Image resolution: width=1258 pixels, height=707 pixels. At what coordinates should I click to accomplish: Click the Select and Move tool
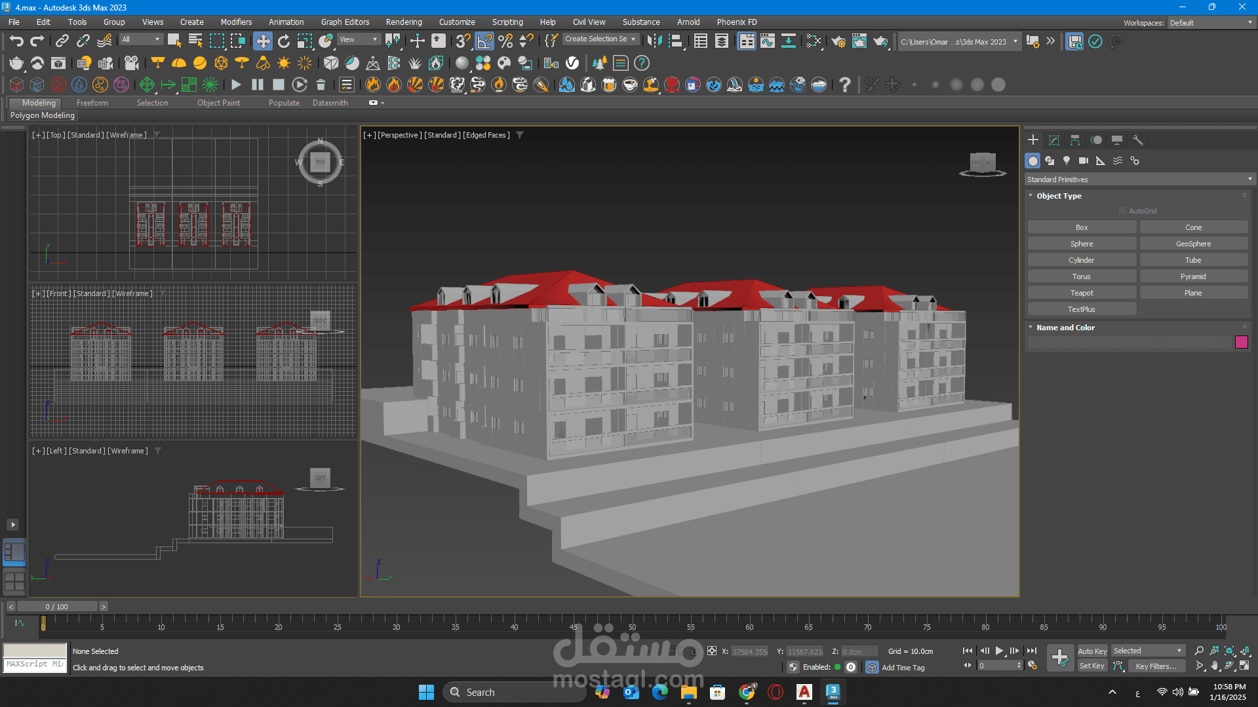(x=262, y=41)
